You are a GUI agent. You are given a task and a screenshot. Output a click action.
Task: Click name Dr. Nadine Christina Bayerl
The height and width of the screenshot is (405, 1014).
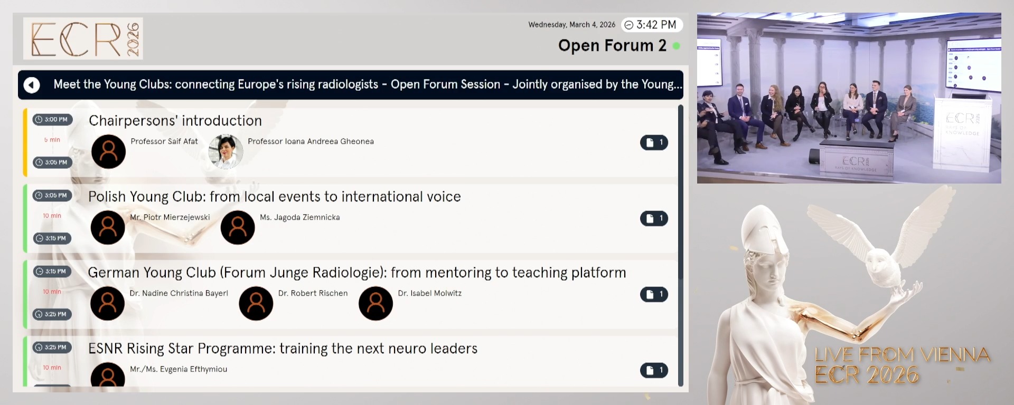click(179, 293)
